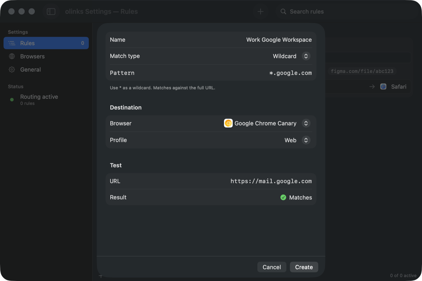Open the Match type Wildcard dropdown
422x281 pixels.
coord(306,56)
